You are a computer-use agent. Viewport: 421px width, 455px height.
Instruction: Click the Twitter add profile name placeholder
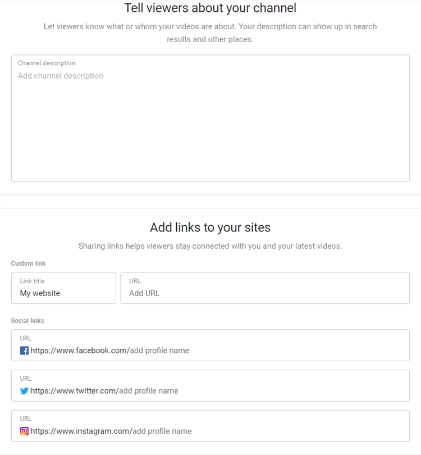148,391
